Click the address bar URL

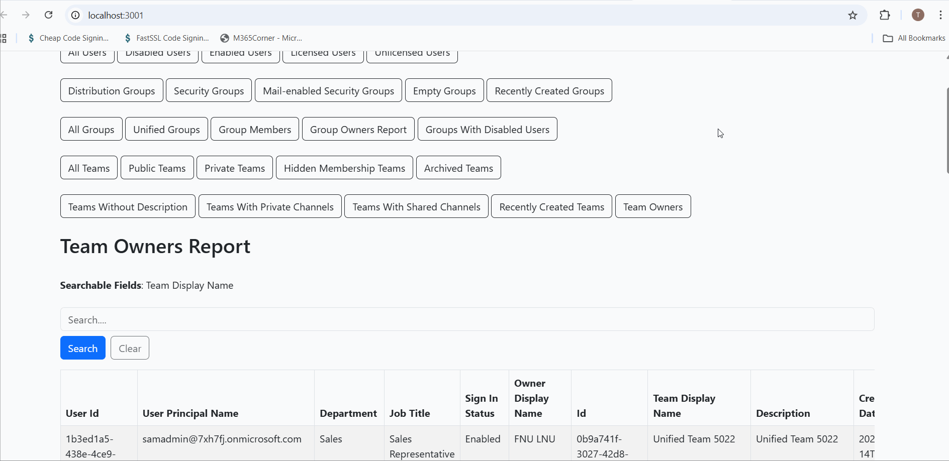pyautogui.click(x=116, y=15)
